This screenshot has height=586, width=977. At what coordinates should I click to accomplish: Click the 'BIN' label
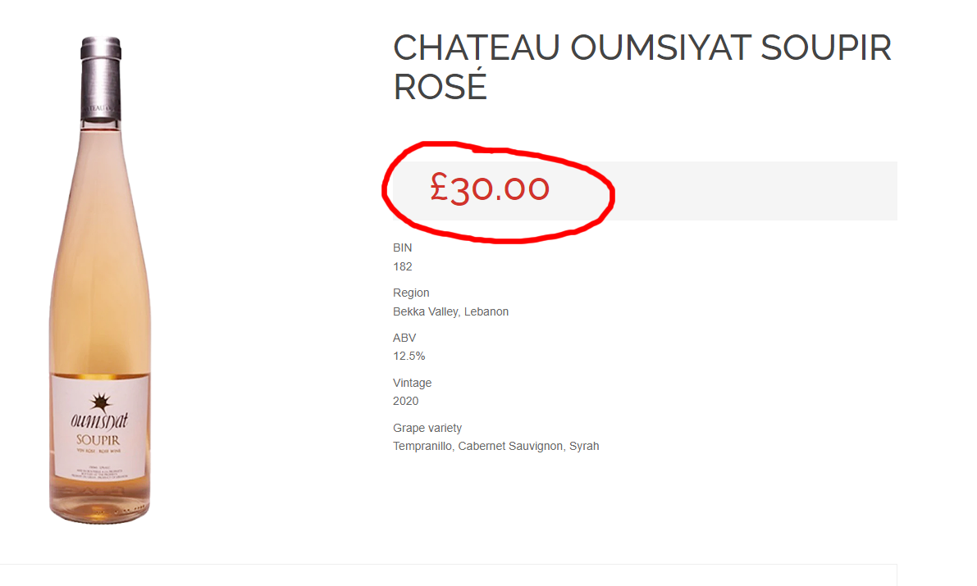(403, 248)
